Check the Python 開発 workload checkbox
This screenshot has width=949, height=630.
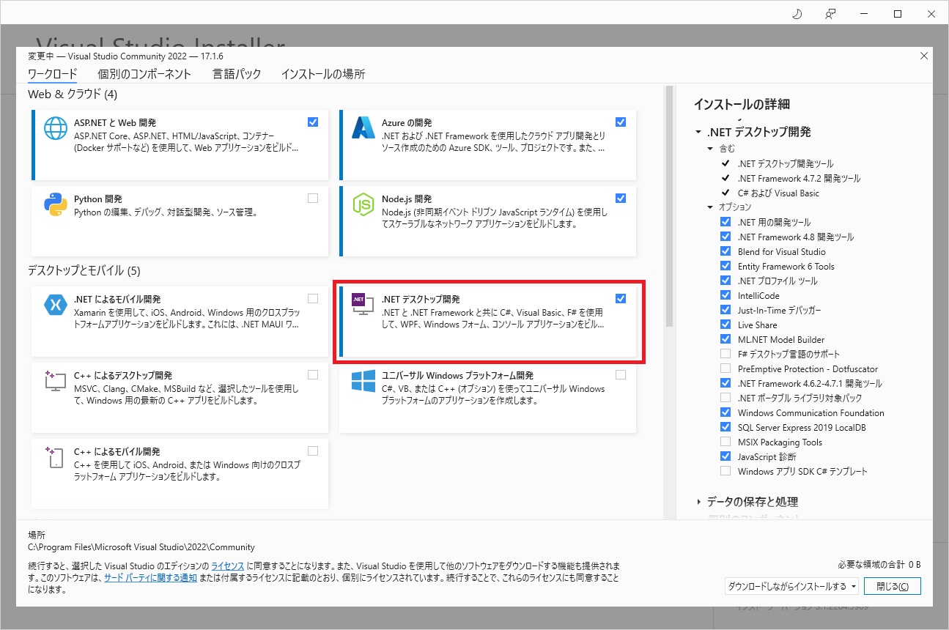[313, 198]
